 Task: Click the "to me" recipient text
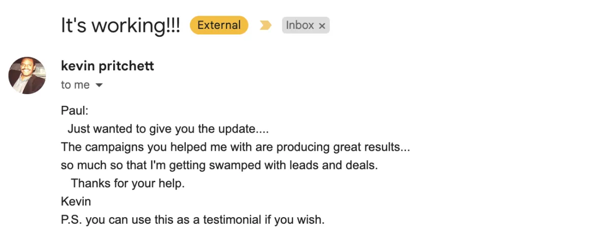coord(75,85)
